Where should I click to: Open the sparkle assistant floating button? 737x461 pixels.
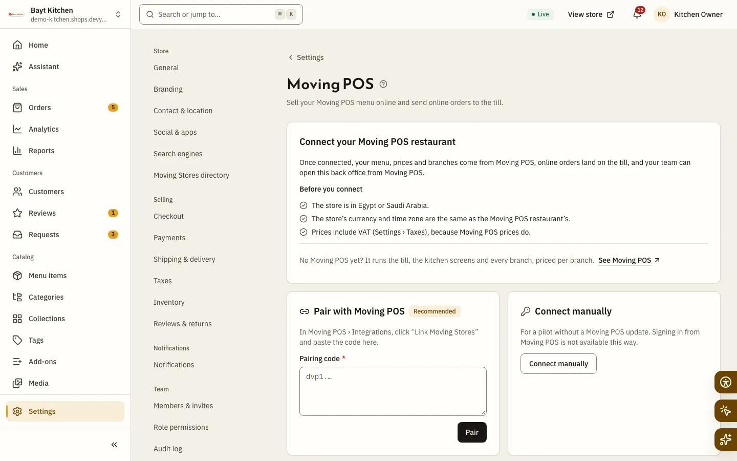tap(725, 439)
